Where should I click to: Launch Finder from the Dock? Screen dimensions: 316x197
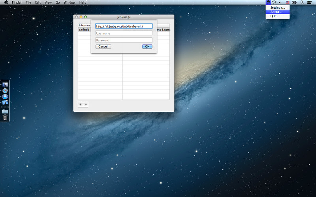(5, 84)
